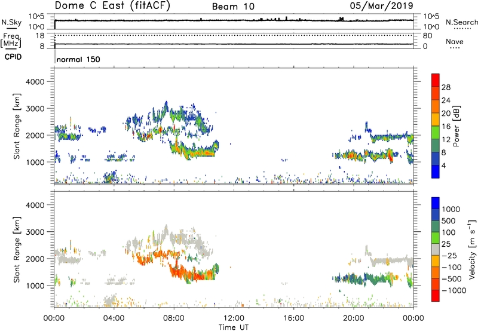Click 'Slant Range [km]' beside the power panel
The height and width of the screenshot is (331, 478).
pos(17,126)
